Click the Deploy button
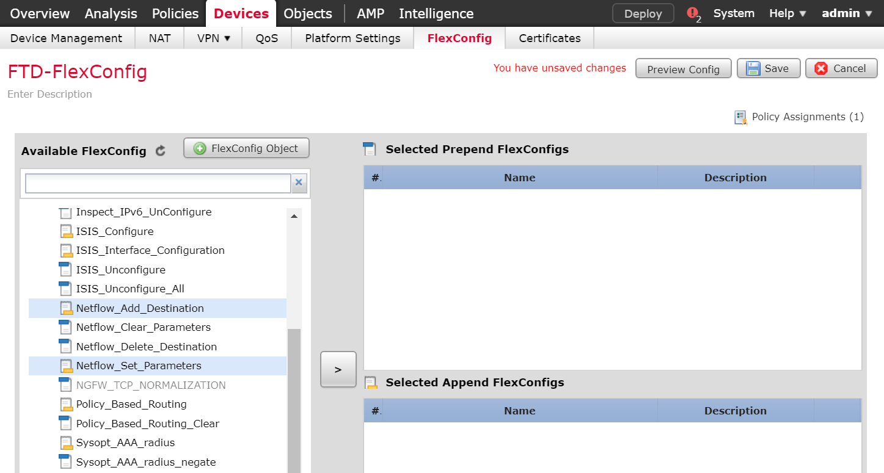The height and width of the screenshot is (473, 884). 643,13
